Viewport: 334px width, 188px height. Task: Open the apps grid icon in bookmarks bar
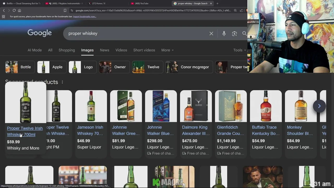click(3, 16)
